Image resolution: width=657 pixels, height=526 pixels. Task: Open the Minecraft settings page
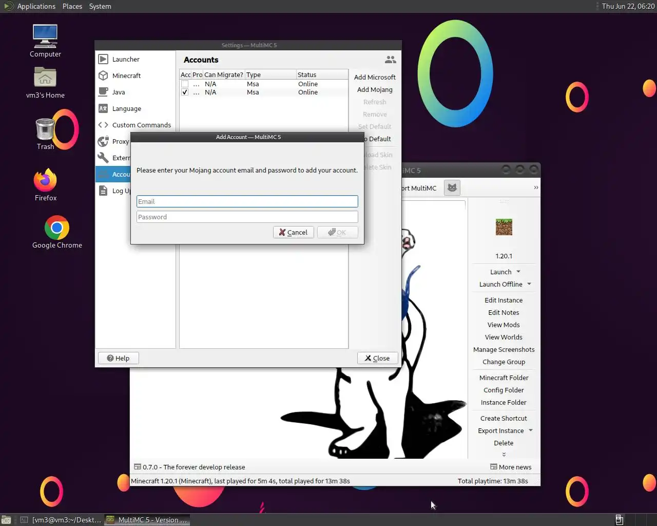pos(136,76)
